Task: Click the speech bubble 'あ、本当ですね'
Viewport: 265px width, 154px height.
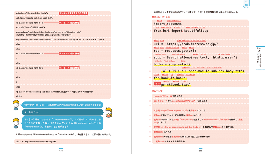Action: (63, 112)
